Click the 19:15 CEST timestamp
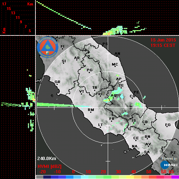This screenshot has height=179, width=179. click(x=163, y=45)
